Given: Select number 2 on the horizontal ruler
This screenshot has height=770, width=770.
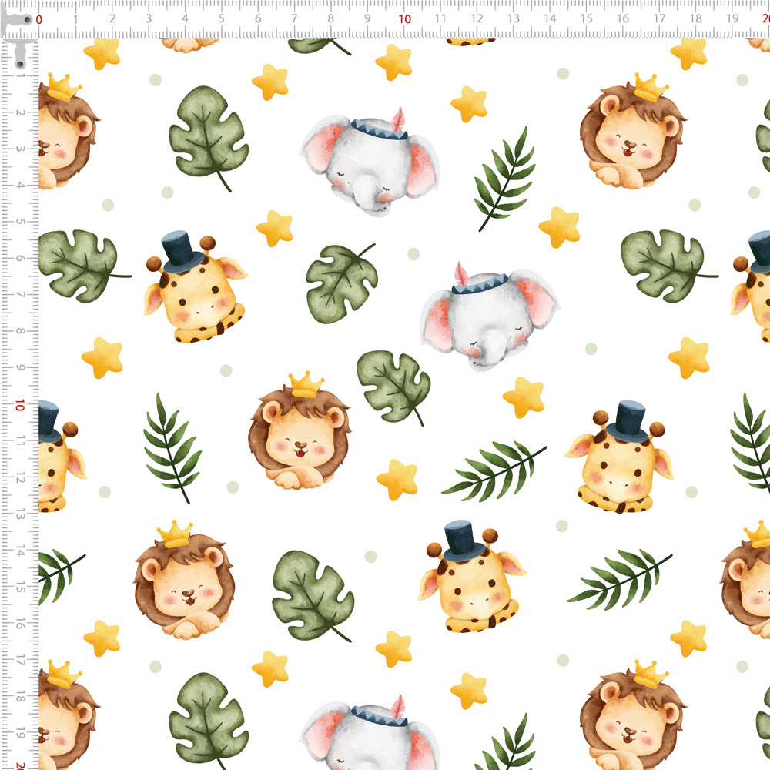Looking at the screenshot, I should click(x=112, y=18).
